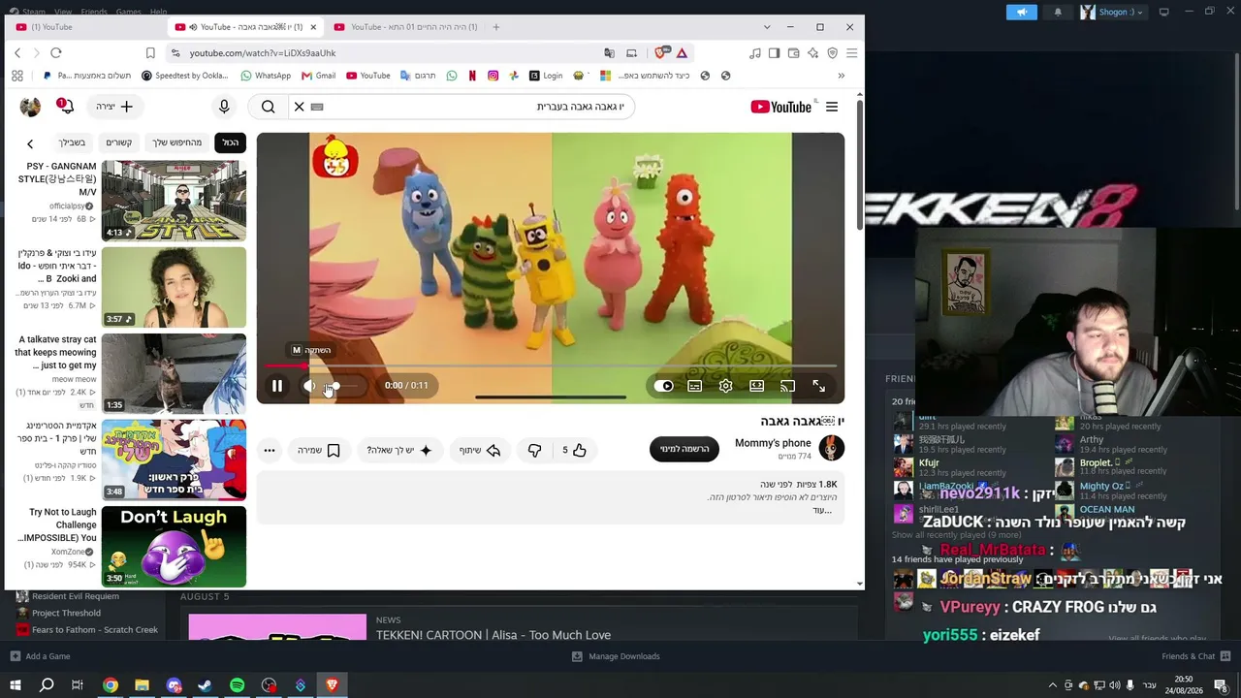Switch to the 'היה היה החיים 01' tab

point(405,27)
